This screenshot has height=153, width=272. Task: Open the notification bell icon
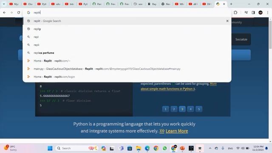pos(266,148)
